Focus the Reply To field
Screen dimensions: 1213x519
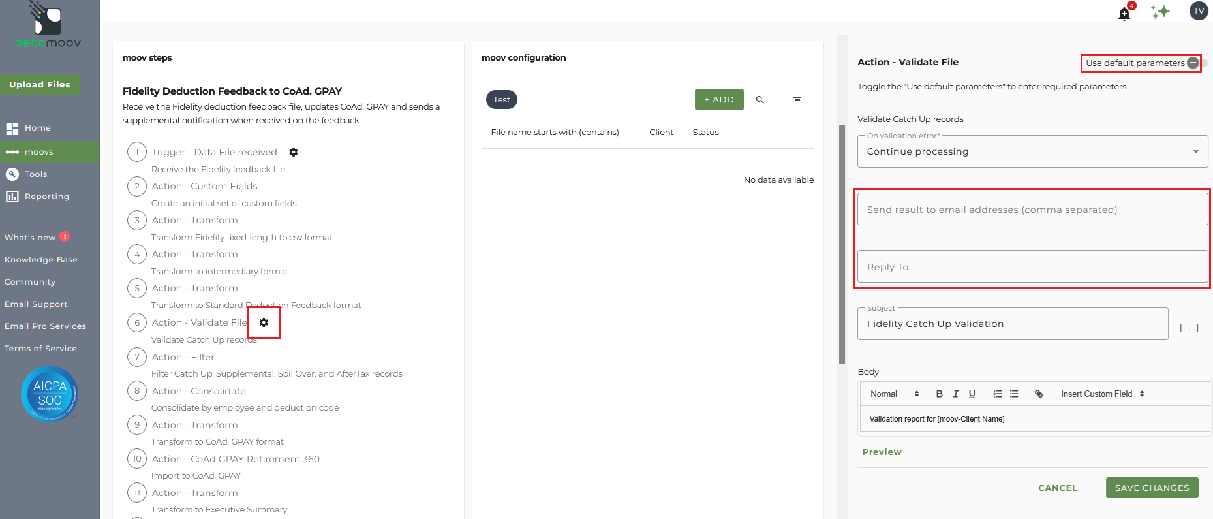click(1032, 267)
